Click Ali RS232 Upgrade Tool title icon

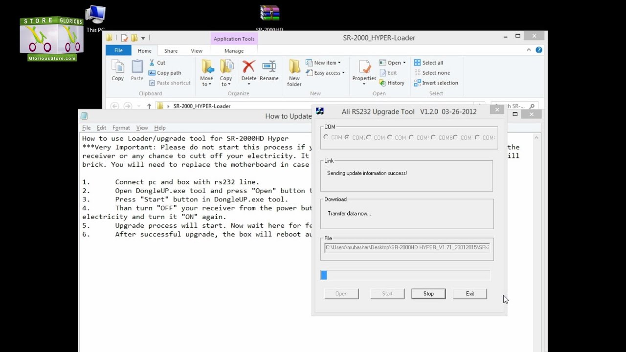[320, 111]
